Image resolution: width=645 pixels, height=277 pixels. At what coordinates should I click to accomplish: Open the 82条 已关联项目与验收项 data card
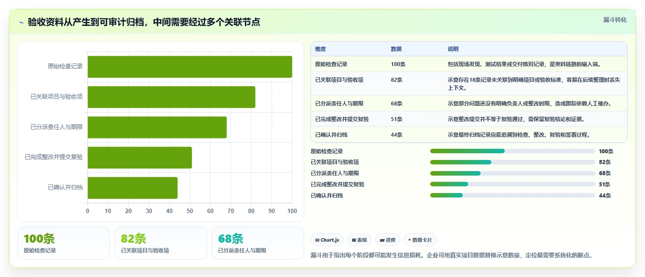click(x=161, y=243)
